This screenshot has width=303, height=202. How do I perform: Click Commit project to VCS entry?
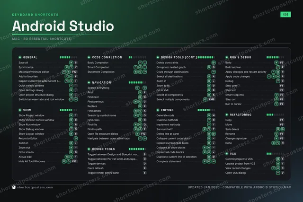(x=255, y=159)
